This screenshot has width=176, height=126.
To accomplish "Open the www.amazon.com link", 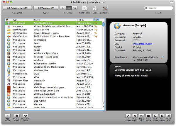I will [x=143, y=44].
